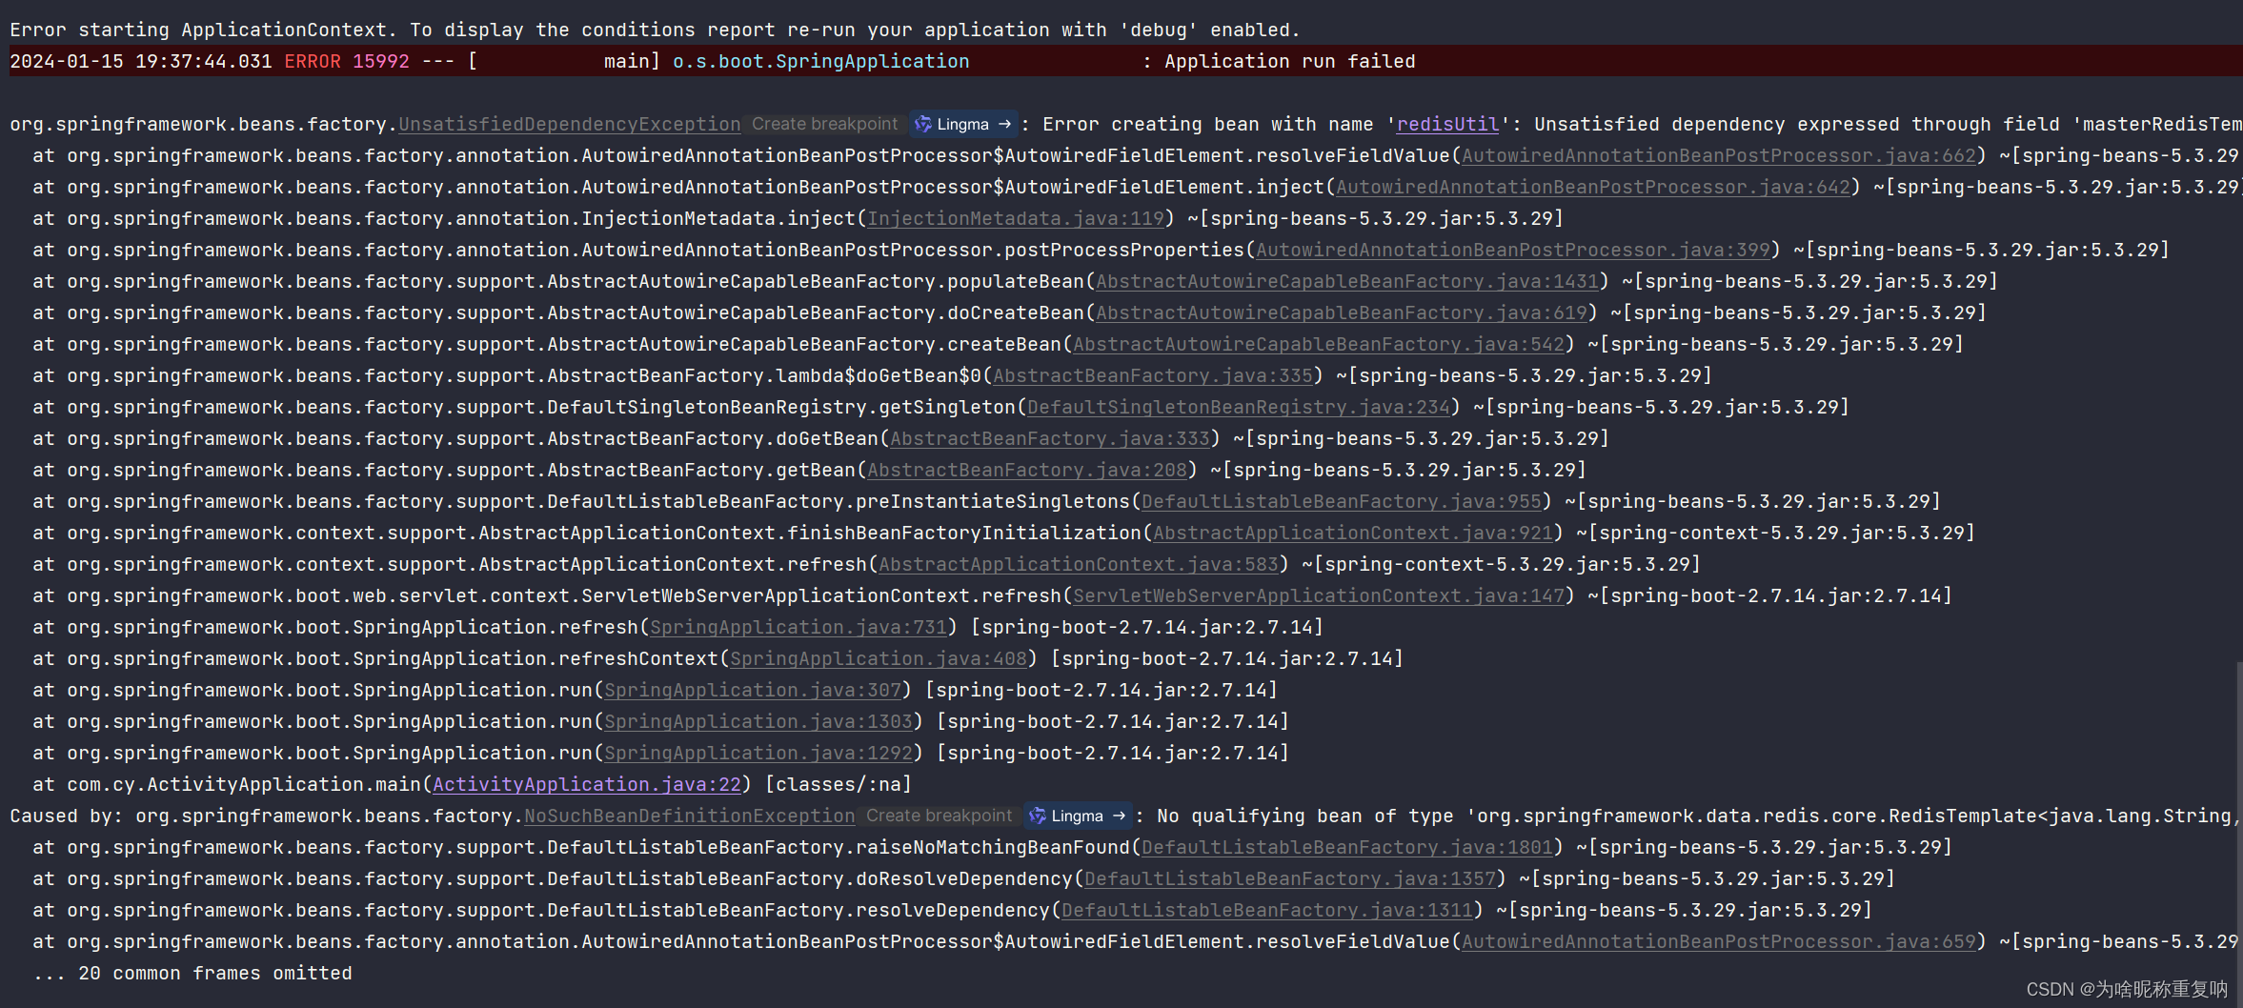This screenshot has height=1008, width=2243.
Task: Open DefaultSingletonBeanRegistry.java:234 link
Action: (x=1239, y=407)
